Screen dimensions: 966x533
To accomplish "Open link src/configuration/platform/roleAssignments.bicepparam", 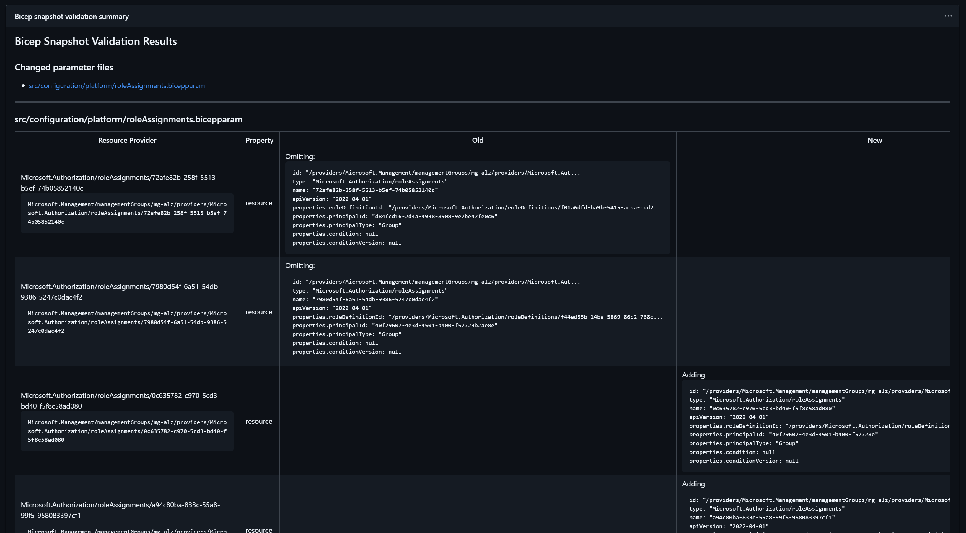I will coord(117,85).
